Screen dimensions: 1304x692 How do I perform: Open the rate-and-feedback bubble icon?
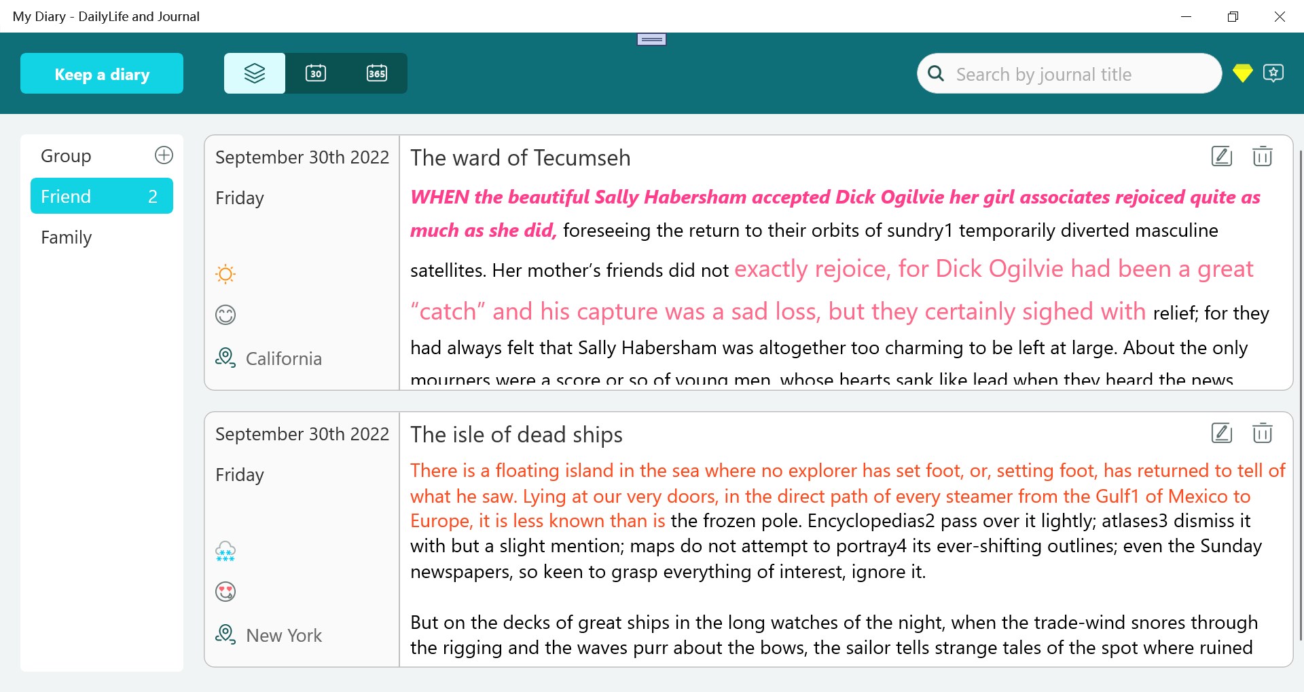coord(1274,73)
